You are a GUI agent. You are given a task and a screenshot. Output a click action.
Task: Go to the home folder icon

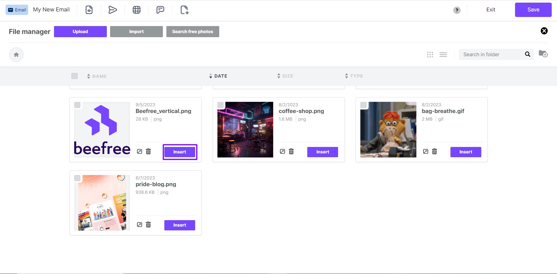(16, 55)
